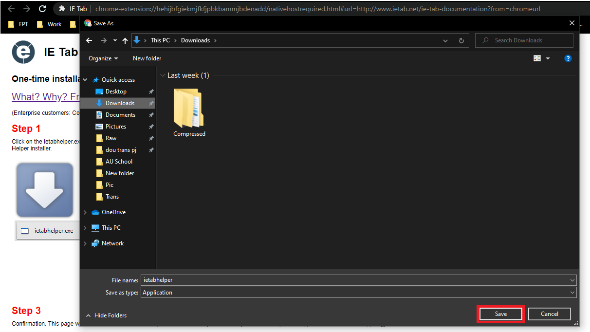The image size is (590, 332).
Task: Click the Downloads breadcrumb in address bar
Action: (x=195, y=40)
